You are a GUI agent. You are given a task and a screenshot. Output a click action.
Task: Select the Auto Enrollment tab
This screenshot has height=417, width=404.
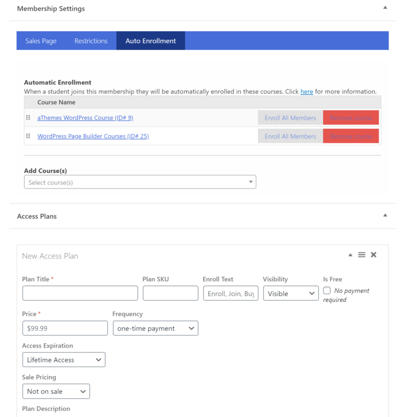(150, 41)
